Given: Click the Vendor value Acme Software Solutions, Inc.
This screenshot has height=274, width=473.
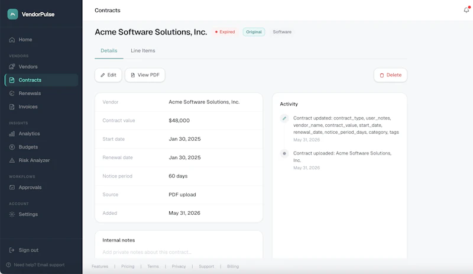Looking at the screenshot, I should pyautogui.click(x=204, y=102).
